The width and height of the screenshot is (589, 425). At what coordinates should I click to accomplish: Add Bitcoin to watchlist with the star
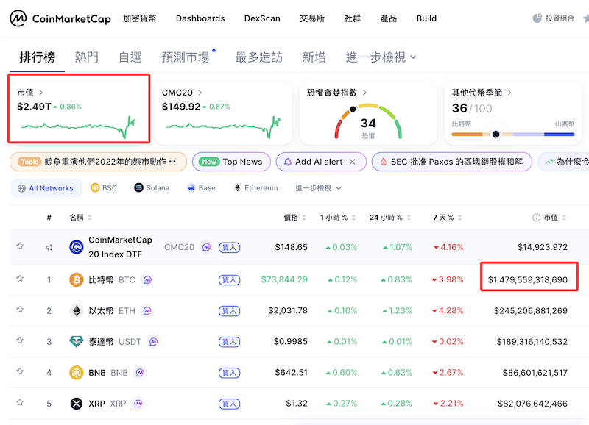point(20,279)
